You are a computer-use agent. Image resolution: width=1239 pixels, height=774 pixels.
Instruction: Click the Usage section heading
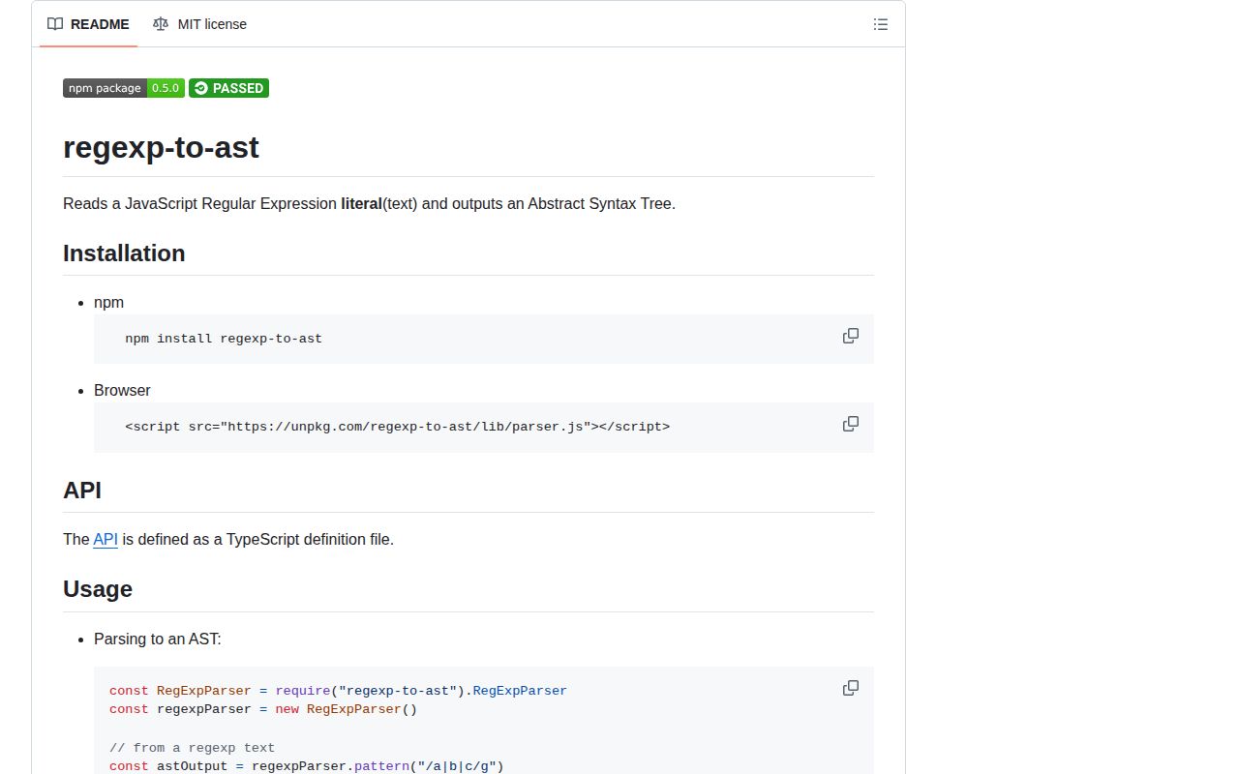tap(98, 589)
